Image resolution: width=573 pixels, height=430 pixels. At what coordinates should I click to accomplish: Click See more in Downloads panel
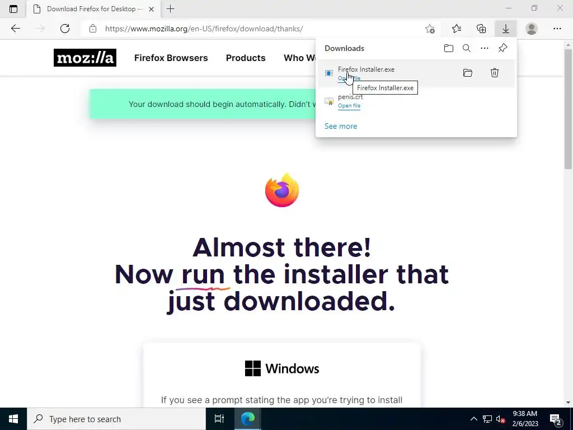tap(341, 126)
